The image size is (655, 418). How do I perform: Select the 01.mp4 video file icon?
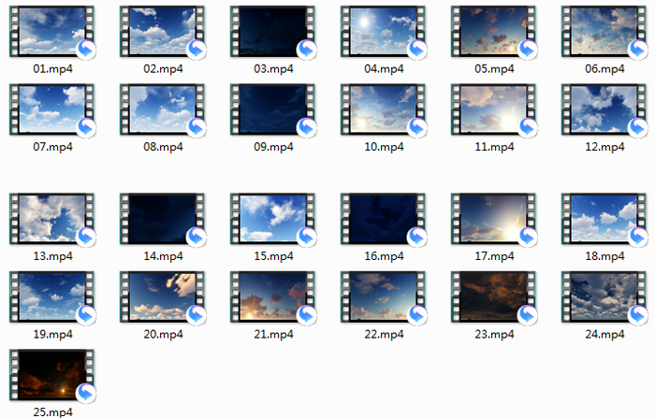52,32
